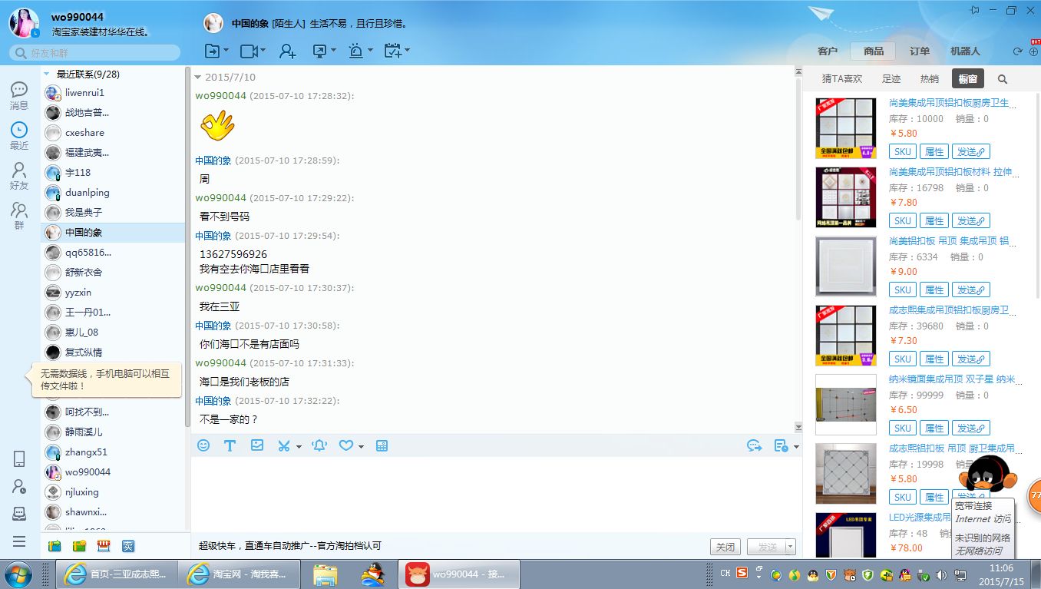Click the remote desktop assistance monitor icon
1041x589 pixels.
[320, 51]
